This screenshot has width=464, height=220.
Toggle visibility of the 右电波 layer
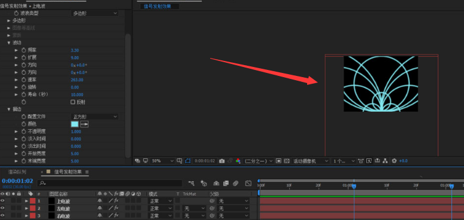[x=2, y=216]
